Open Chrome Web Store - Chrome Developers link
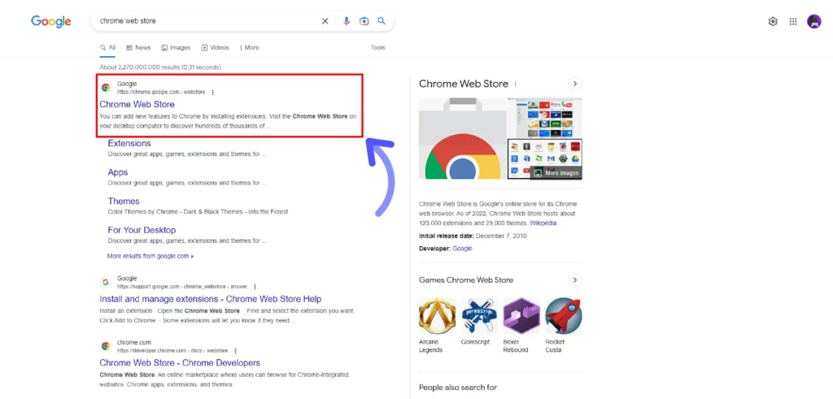Screen dimensions: 833x399 coord(180,363)
